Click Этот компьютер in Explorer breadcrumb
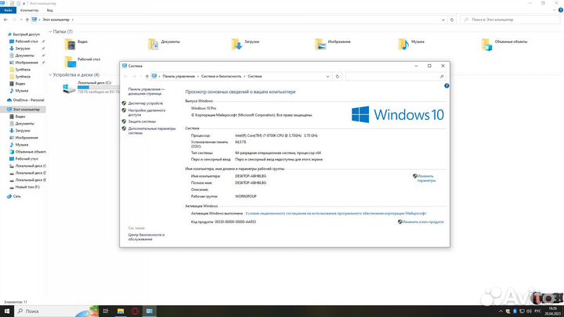Screen dimensions: 564x317 coord(56,20)
